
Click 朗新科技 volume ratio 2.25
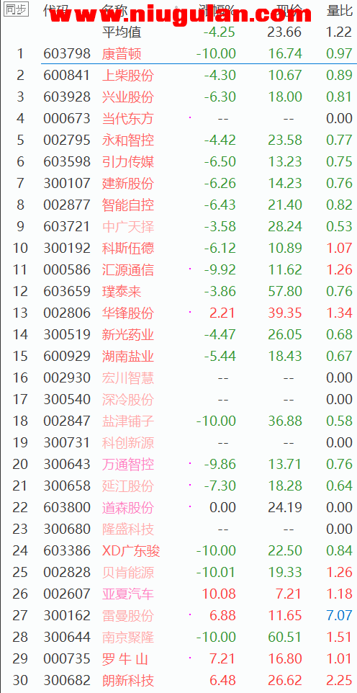click(x=339, y=681)
